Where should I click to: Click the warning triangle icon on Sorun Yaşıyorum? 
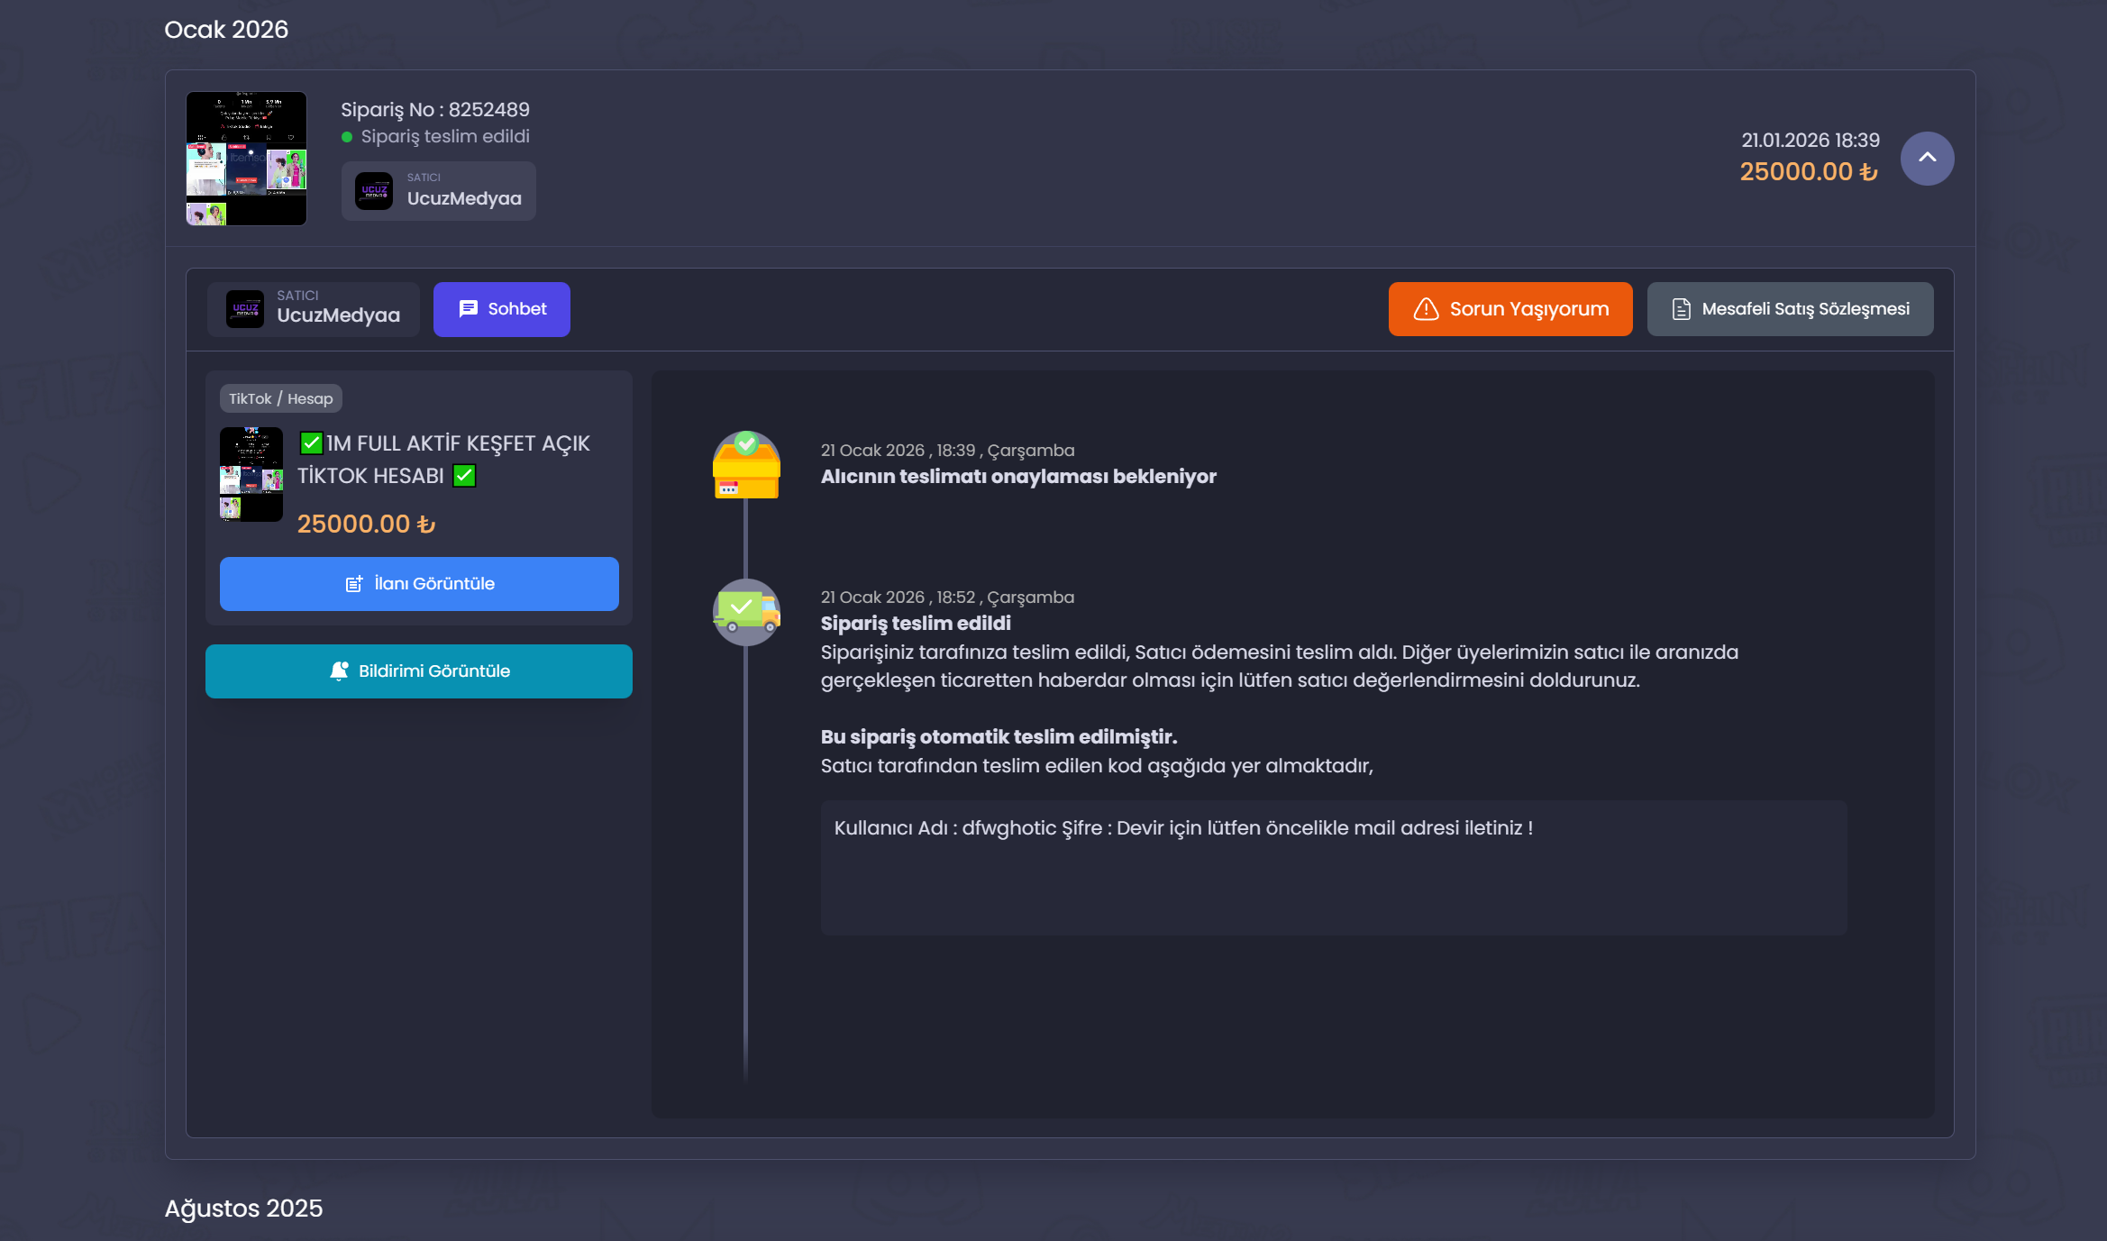1426,309
